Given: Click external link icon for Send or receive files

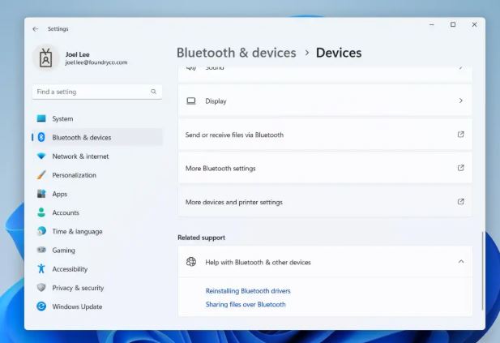Looking at the screenshot, I should pos(460,135).
